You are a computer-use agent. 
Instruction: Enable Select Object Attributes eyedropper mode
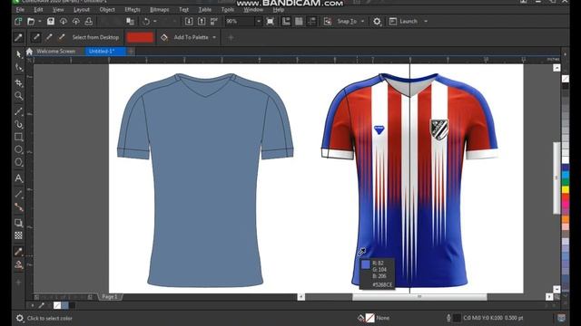click(49, 37)
